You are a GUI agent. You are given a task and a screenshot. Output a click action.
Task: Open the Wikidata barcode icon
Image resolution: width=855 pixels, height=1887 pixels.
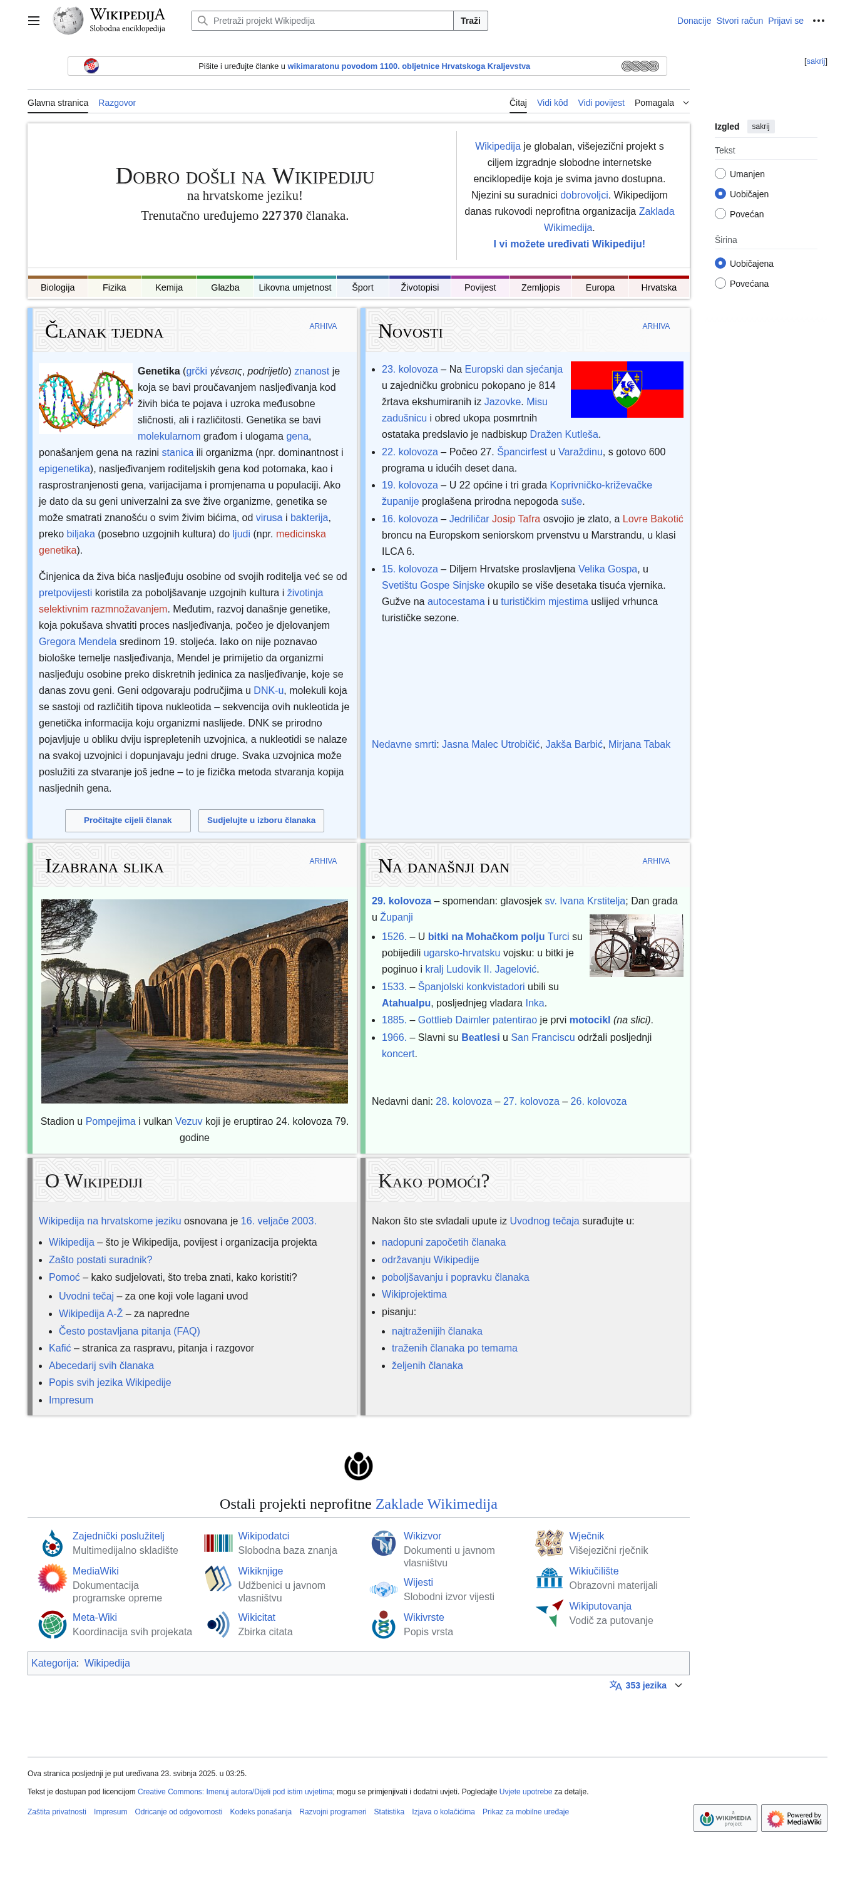coord(218,1543)
